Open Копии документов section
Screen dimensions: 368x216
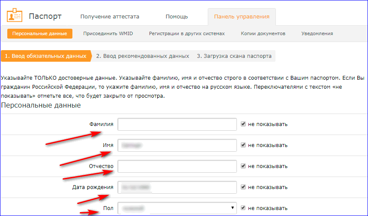click(x=263, y=33)
